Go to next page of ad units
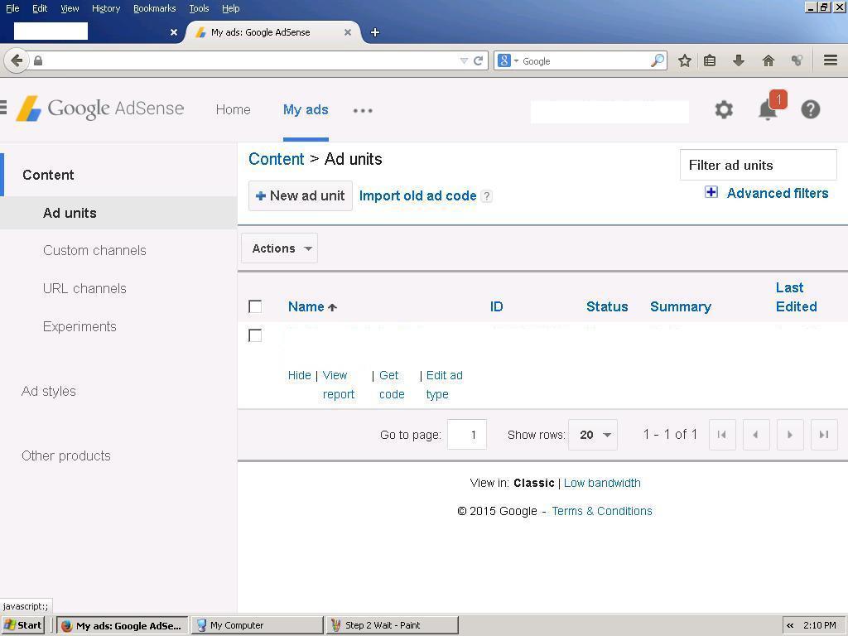The image size is (848, 636). tap(789, 434)
